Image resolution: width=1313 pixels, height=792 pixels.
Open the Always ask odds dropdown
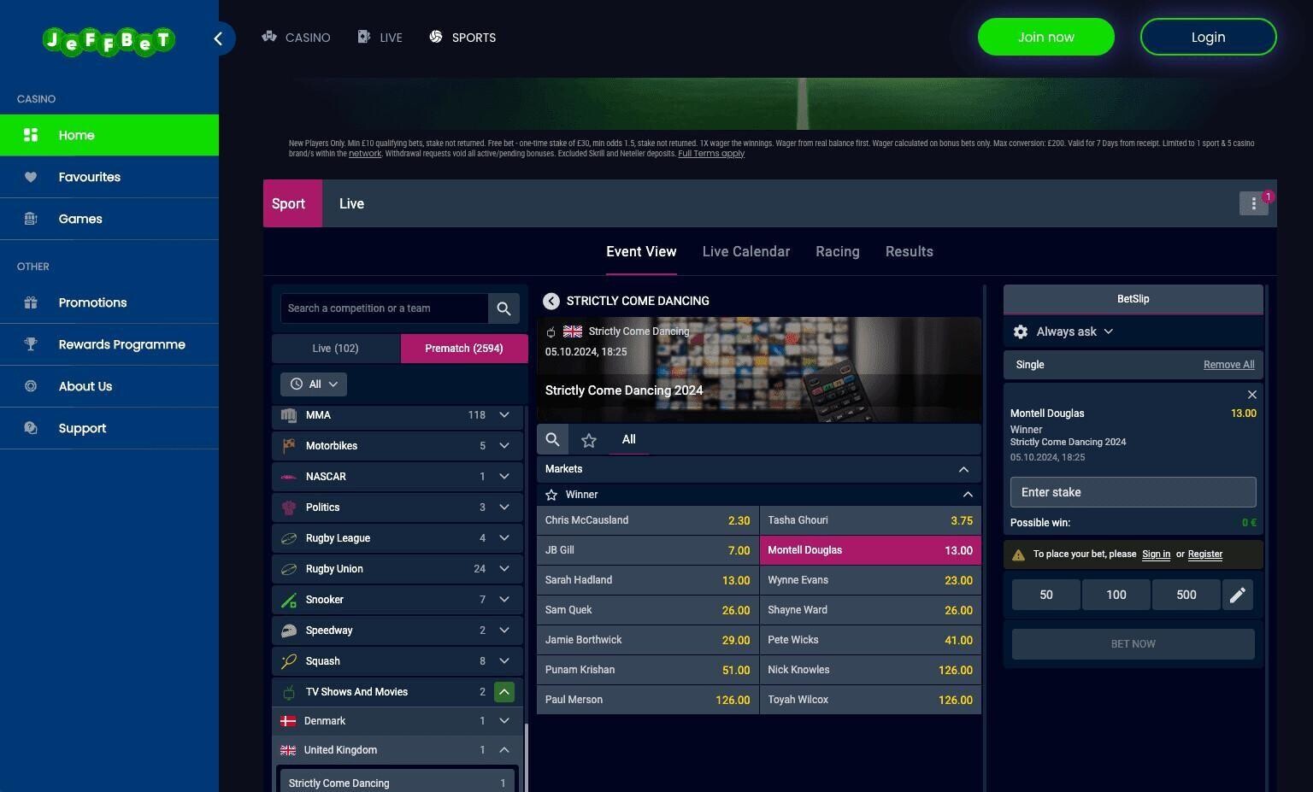point(1075,331)
